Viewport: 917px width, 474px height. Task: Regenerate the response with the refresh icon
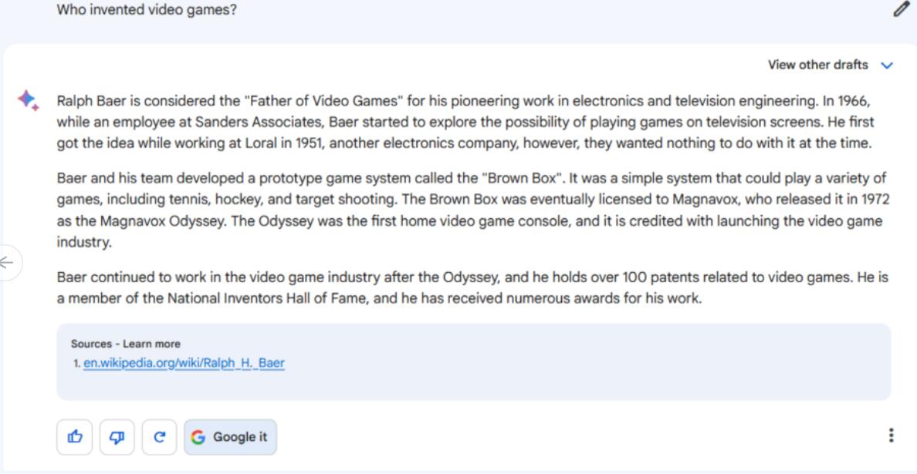tap(160, 437)
